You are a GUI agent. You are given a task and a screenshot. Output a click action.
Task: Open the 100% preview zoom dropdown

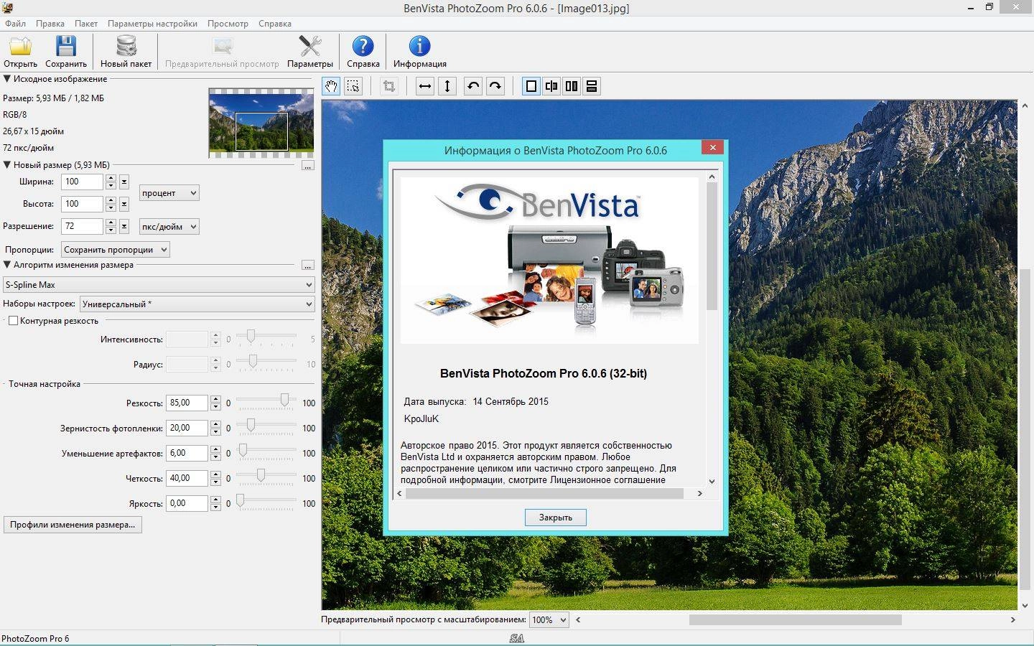click(x=549, y=620)
